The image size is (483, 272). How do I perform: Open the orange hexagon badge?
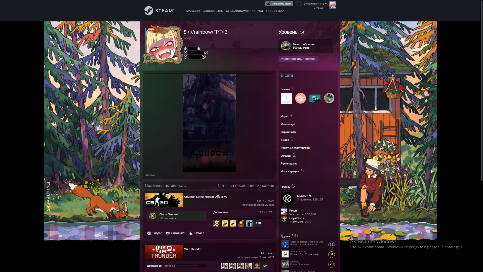point(300,98)
